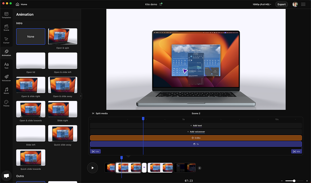Screen dimensions: 311x183
Task: Open the Theme sidebar panel
Action: coord(6,103)
